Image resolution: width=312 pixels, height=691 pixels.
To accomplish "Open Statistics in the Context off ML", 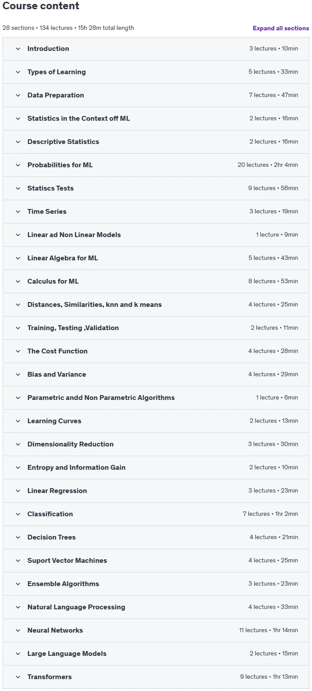I will point(156,119).
